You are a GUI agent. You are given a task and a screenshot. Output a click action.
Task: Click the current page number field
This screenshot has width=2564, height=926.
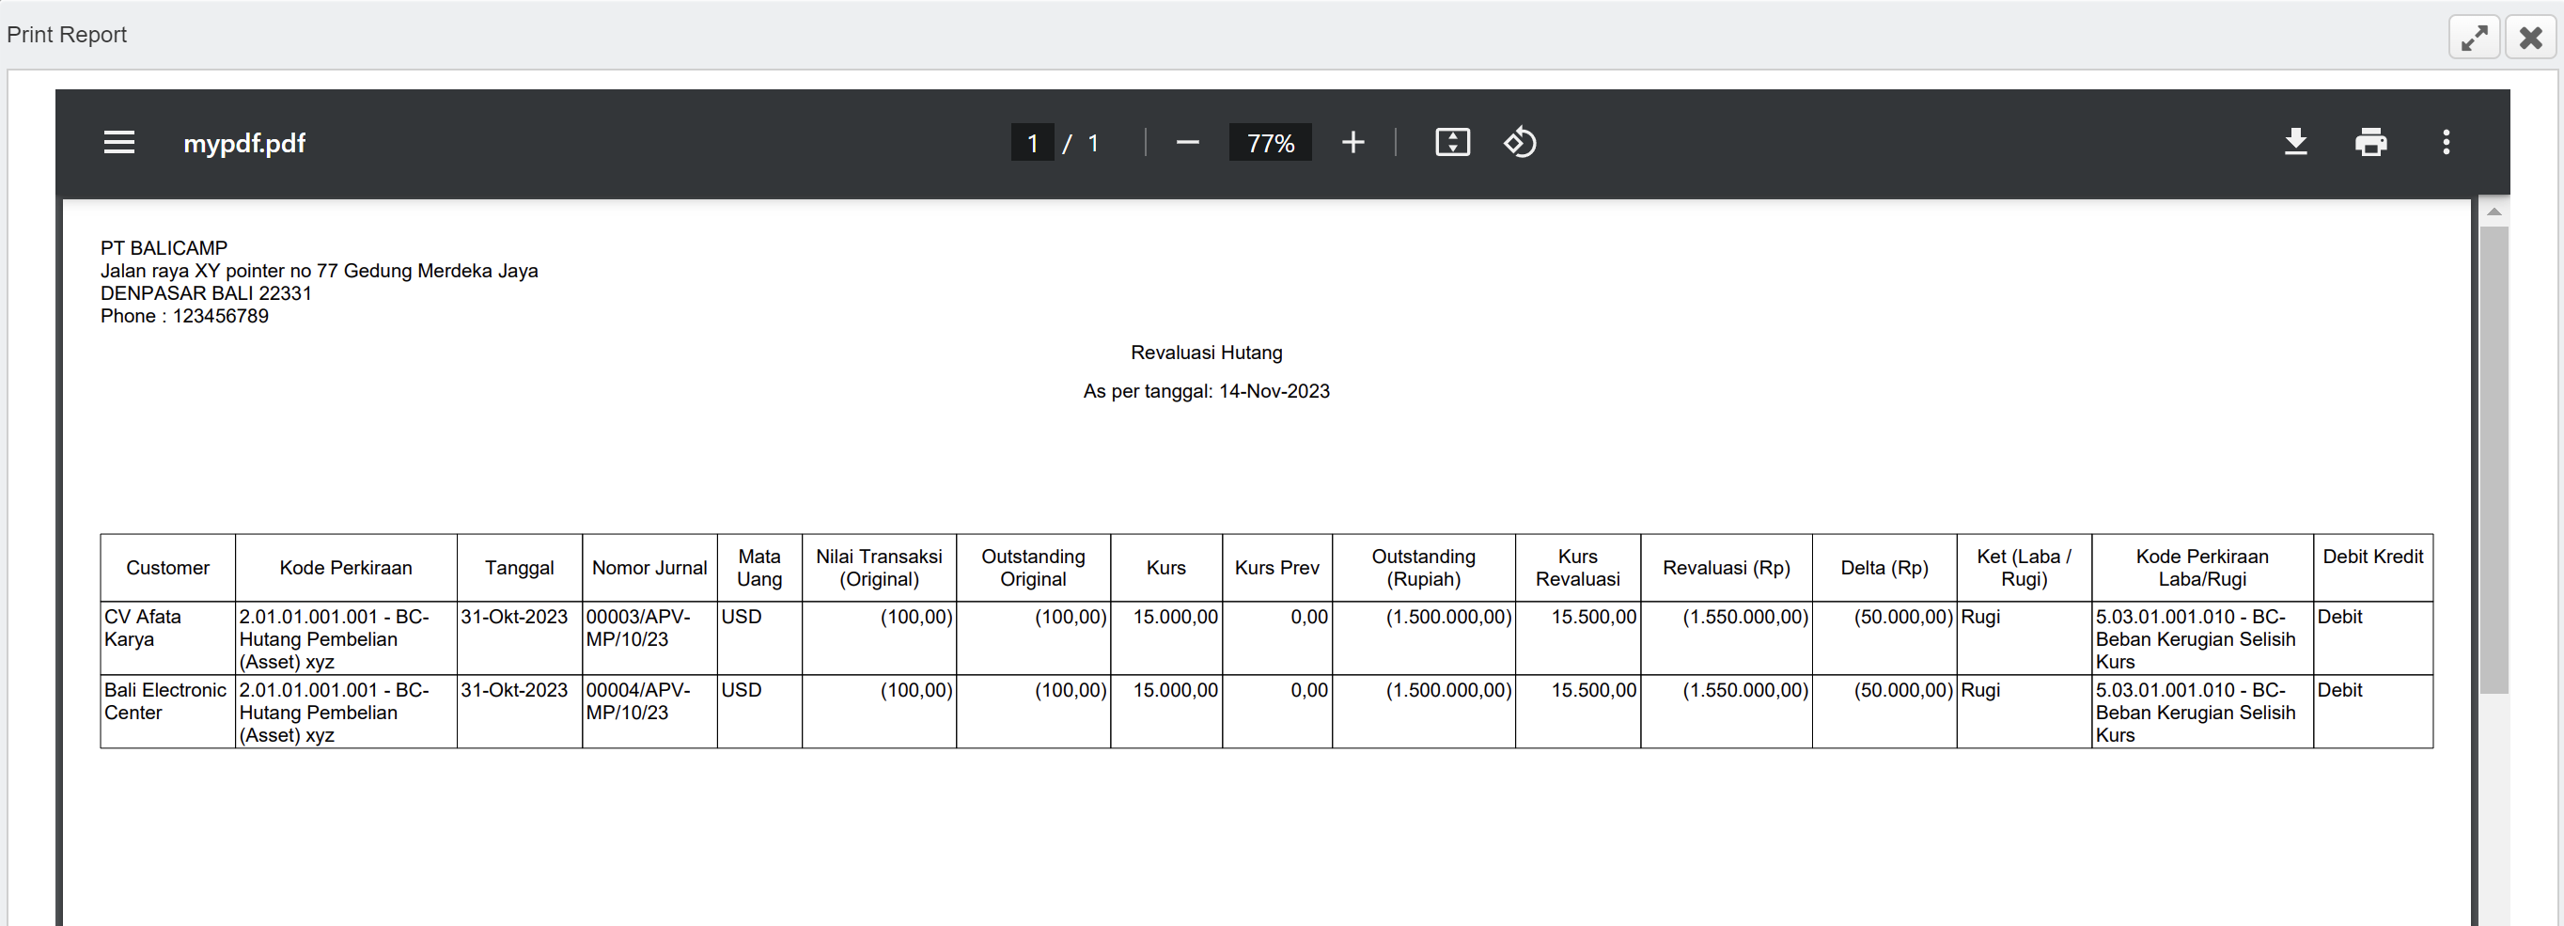click(x=1032, y=142)
